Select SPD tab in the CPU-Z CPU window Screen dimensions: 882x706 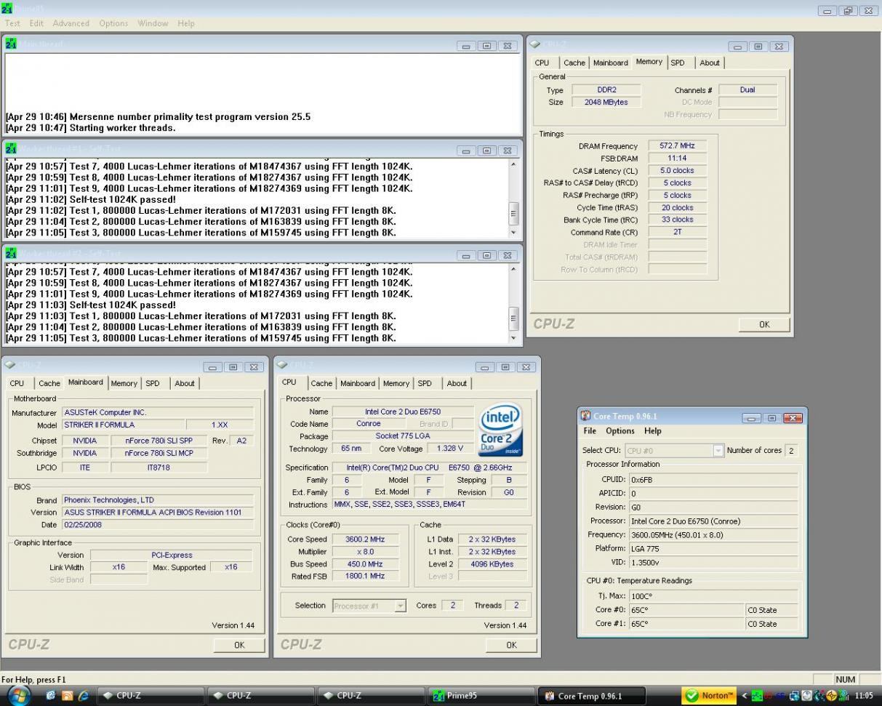coord(425,383)
